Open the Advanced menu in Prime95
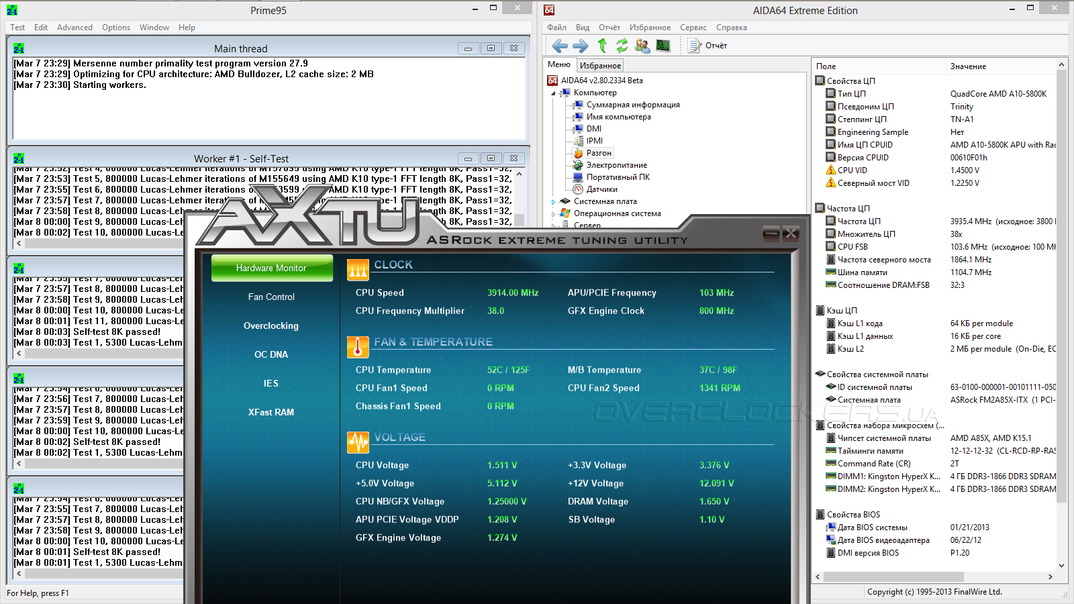 pyautogui.click(x=75, y=28)
